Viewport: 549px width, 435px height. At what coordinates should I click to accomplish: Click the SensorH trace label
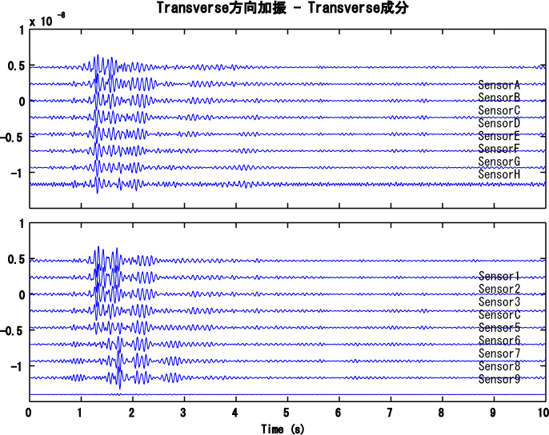[x=499, y=174]
